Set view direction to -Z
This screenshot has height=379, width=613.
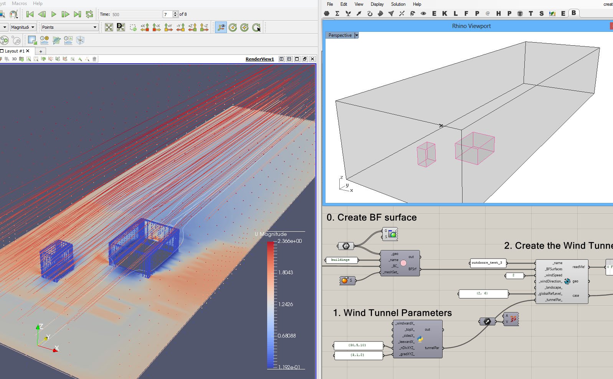click(x=204, y=27)
